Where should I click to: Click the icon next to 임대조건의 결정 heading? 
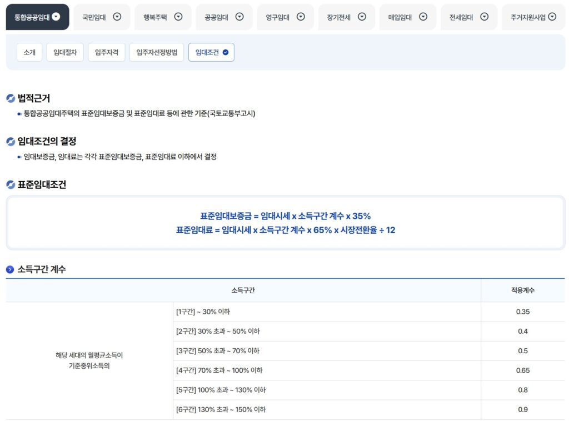pyautogui.click(x=9, y=141)
